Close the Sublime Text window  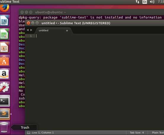click(x=28, y=23)
